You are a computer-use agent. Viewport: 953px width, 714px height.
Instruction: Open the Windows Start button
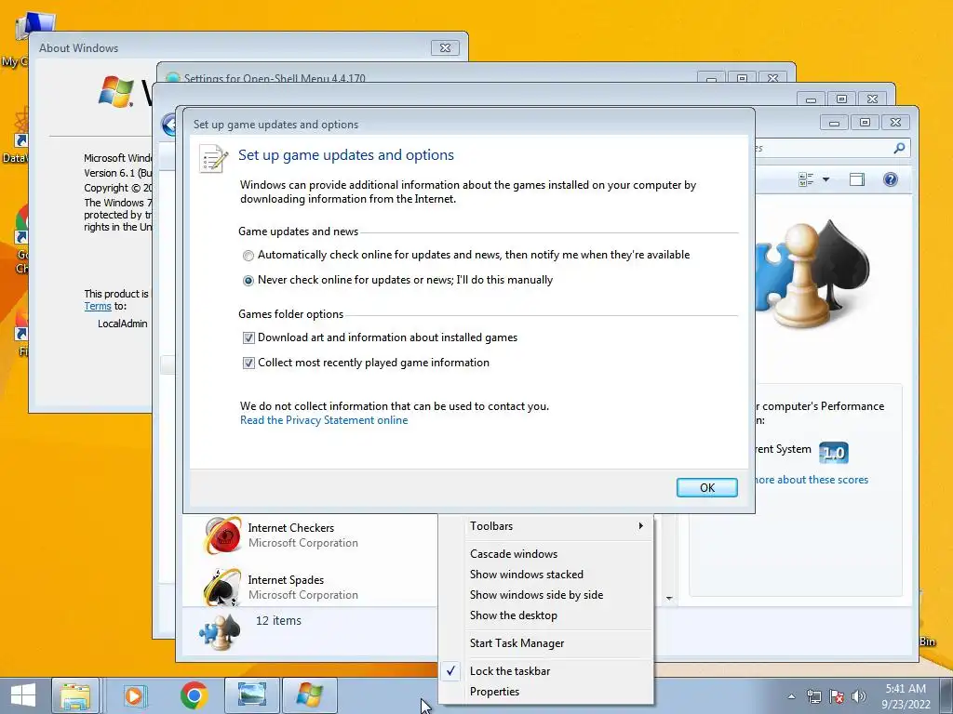[x=23, y=695]
